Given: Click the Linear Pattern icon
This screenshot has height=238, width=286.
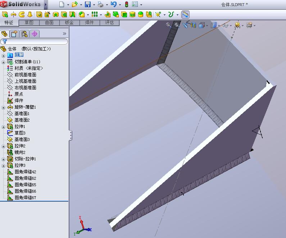Looking at the screenshot, I should pos(95,14).
